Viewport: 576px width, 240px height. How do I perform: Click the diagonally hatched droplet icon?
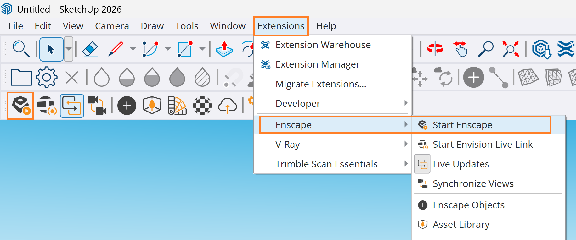point(202,77)
